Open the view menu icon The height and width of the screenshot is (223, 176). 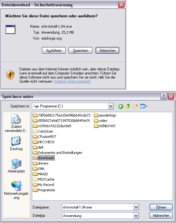pos(144,106)
